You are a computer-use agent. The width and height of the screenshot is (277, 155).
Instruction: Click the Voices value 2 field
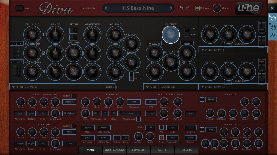pyautogui.click(x=117, y=138)
